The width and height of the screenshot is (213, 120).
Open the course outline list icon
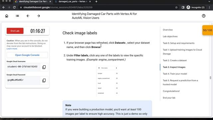[x=17, y=16]
